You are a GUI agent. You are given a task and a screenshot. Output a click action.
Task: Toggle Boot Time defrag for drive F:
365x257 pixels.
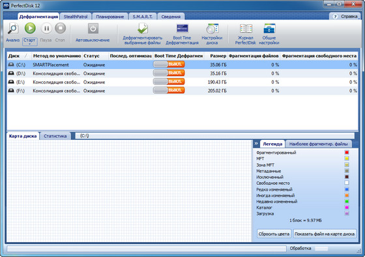(169, 90)
